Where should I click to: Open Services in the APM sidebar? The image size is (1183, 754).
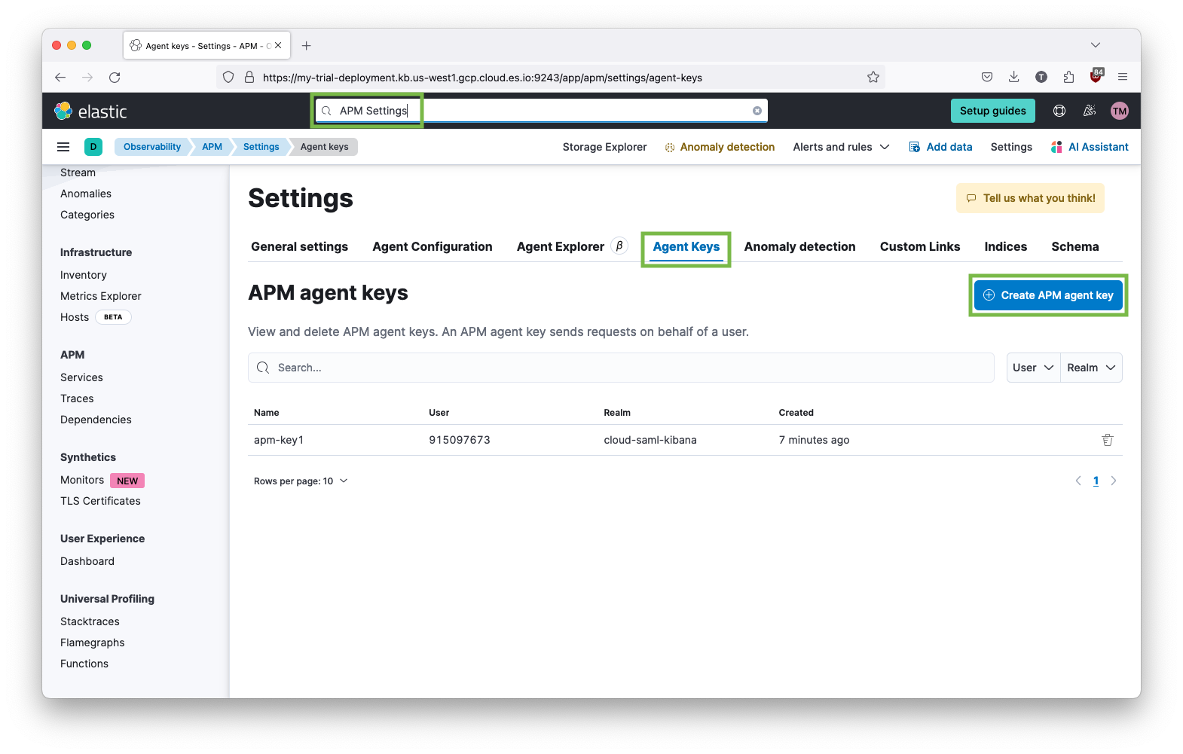pos(81,377)
